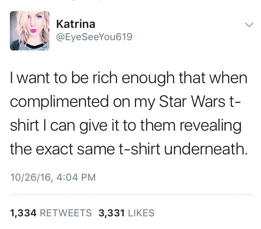
Task: Open Katrina's profile picture
Action: 30,31
